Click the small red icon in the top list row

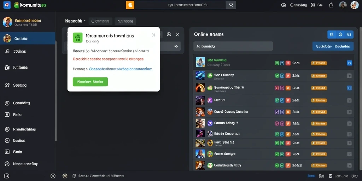pos(288,63)
